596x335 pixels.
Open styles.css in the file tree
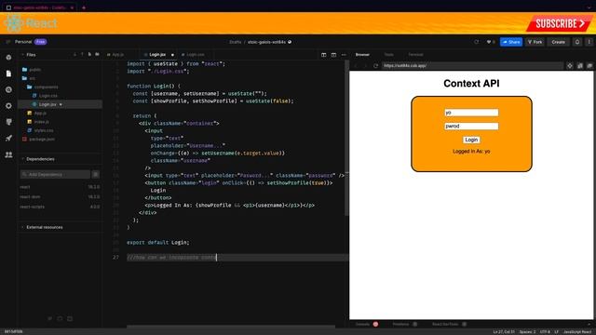tap(41, 130)
